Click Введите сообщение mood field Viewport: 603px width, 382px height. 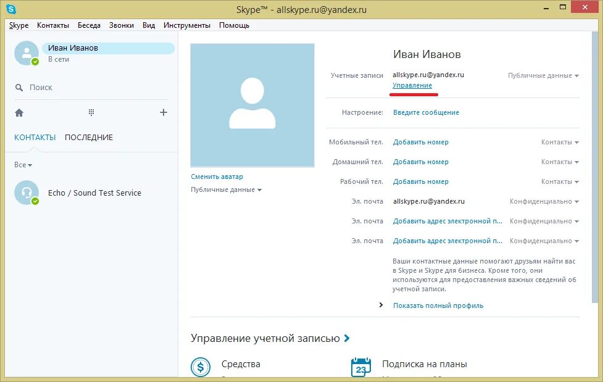pyautogui.click(x=426, y=112)
